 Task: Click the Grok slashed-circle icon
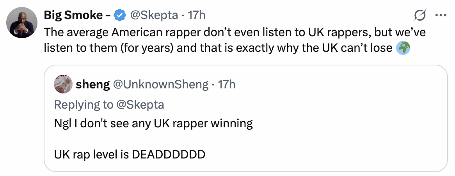(x=420, y=16)
